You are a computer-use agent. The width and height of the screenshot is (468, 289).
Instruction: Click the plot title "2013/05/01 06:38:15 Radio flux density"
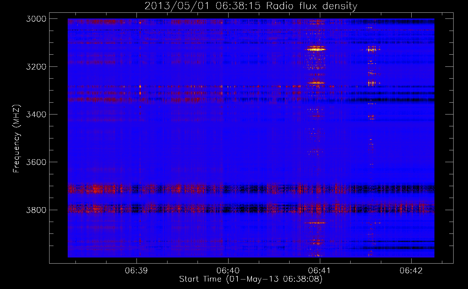(x=251, y=6)
